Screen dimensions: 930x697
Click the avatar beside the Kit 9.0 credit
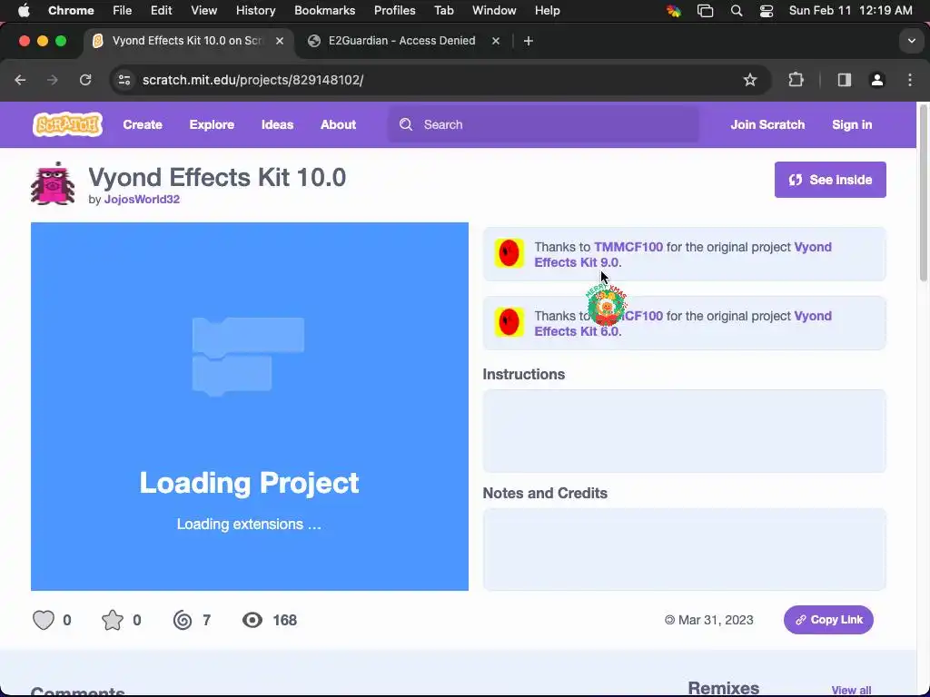coord(509,253)
